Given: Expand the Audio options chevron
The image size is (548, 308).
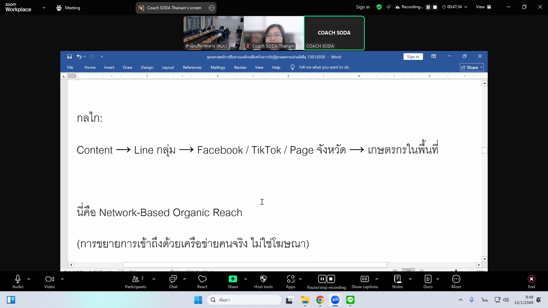Looking at the screenshot, I should coord(28,279).
